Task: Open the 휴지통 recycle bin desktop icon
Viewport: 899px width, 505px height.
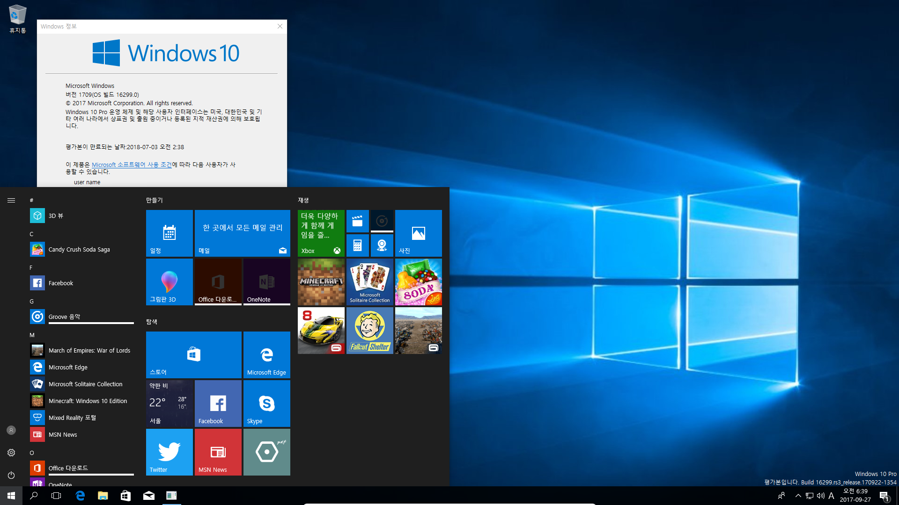Action: (18, 19)
